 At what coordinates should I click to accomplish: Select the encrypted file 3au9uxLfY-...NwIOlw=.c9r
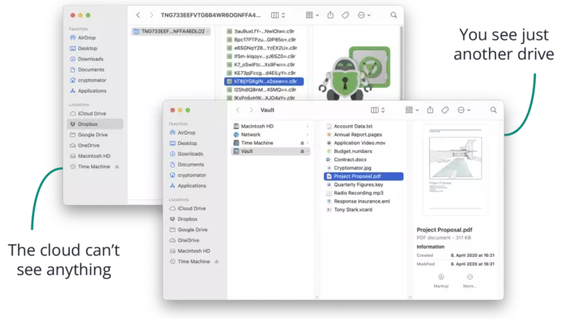pyautogui.click(x=264, y=31)
